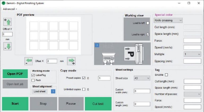204x112 pixels.
Task: Click the green Start button
Action: point(15,104)
